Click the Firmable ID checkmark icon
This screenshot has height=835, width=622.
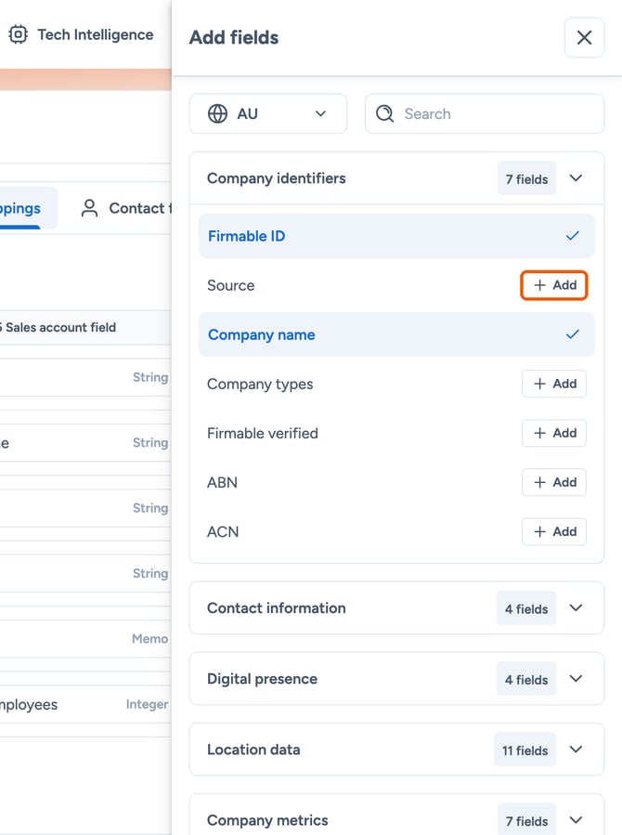pos(573,235)
